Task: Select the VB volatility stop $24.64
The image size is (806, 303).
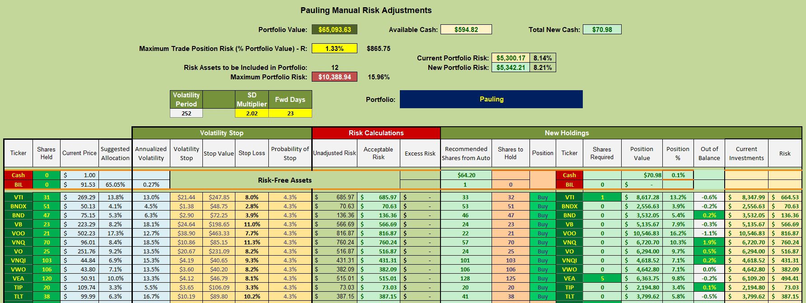Action: click(186, 224)
